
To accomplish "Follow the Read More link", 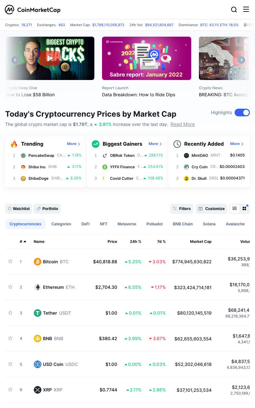I will (x=183, y=124).
